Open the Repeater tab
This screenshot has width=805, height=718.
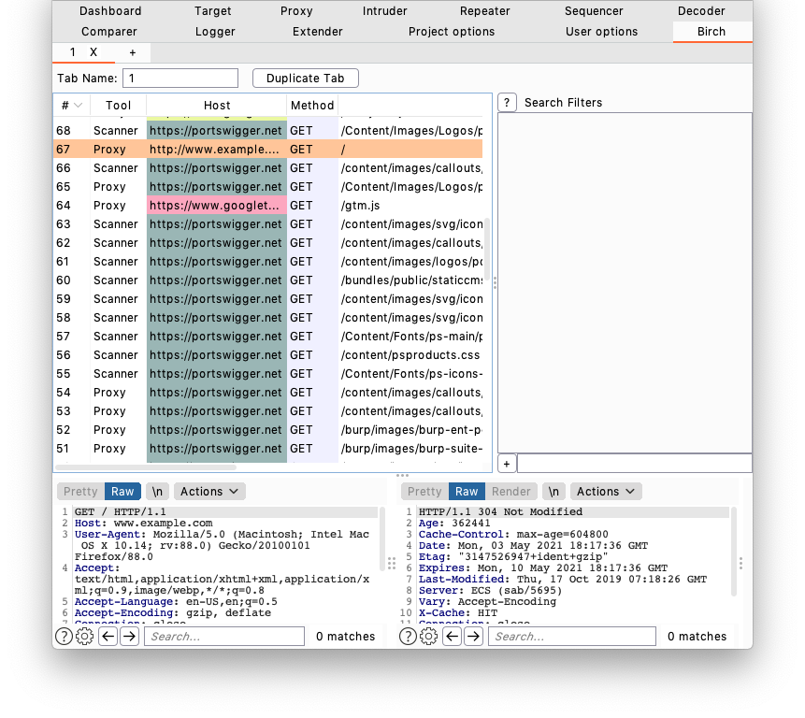coord(484,11)
